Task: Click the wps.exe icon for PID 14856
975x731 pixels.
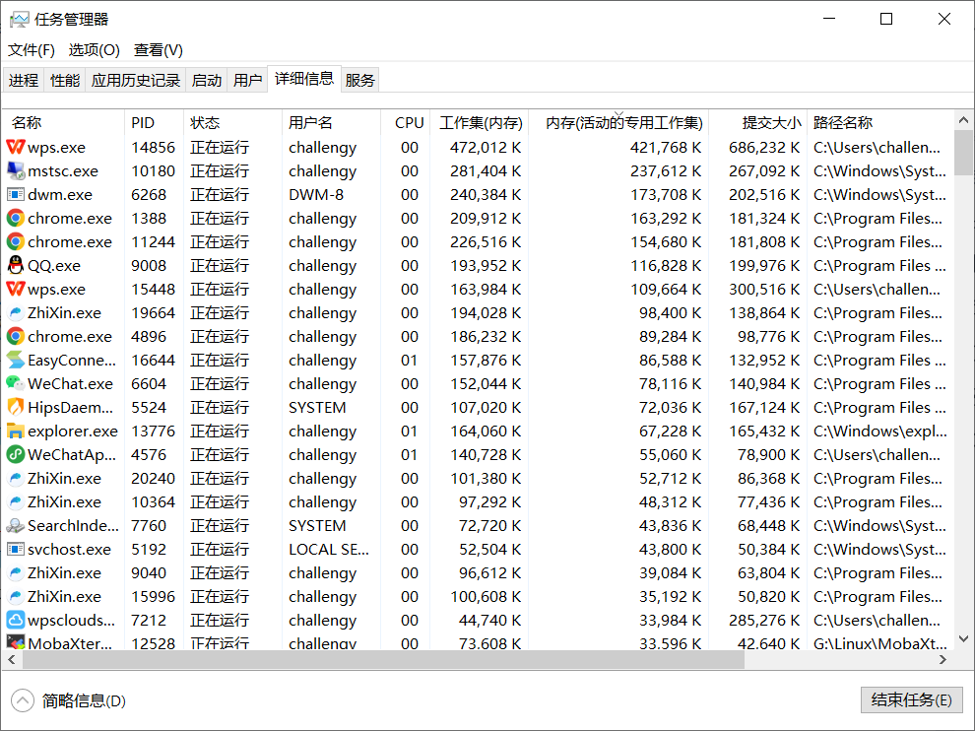Action: point(16,148)
